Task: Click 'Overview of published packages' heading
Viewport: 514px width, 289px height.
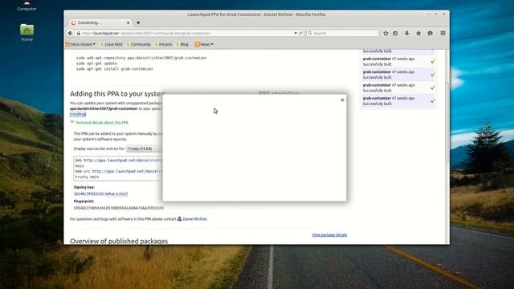Action: point(119,241)
